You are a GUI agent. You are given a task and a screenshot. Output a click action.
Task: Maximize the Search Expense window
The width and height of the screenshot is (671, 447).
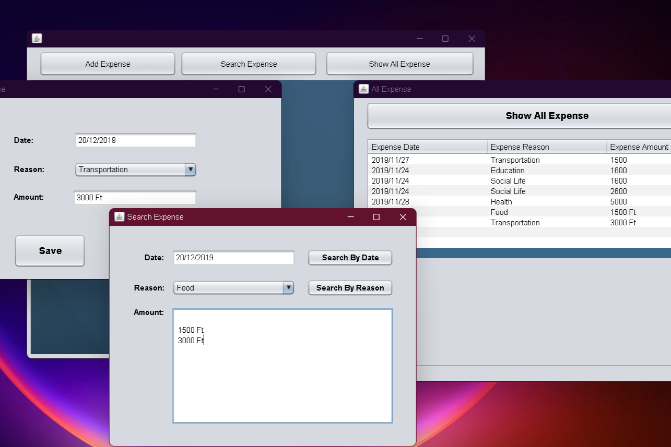click(376, 217)
